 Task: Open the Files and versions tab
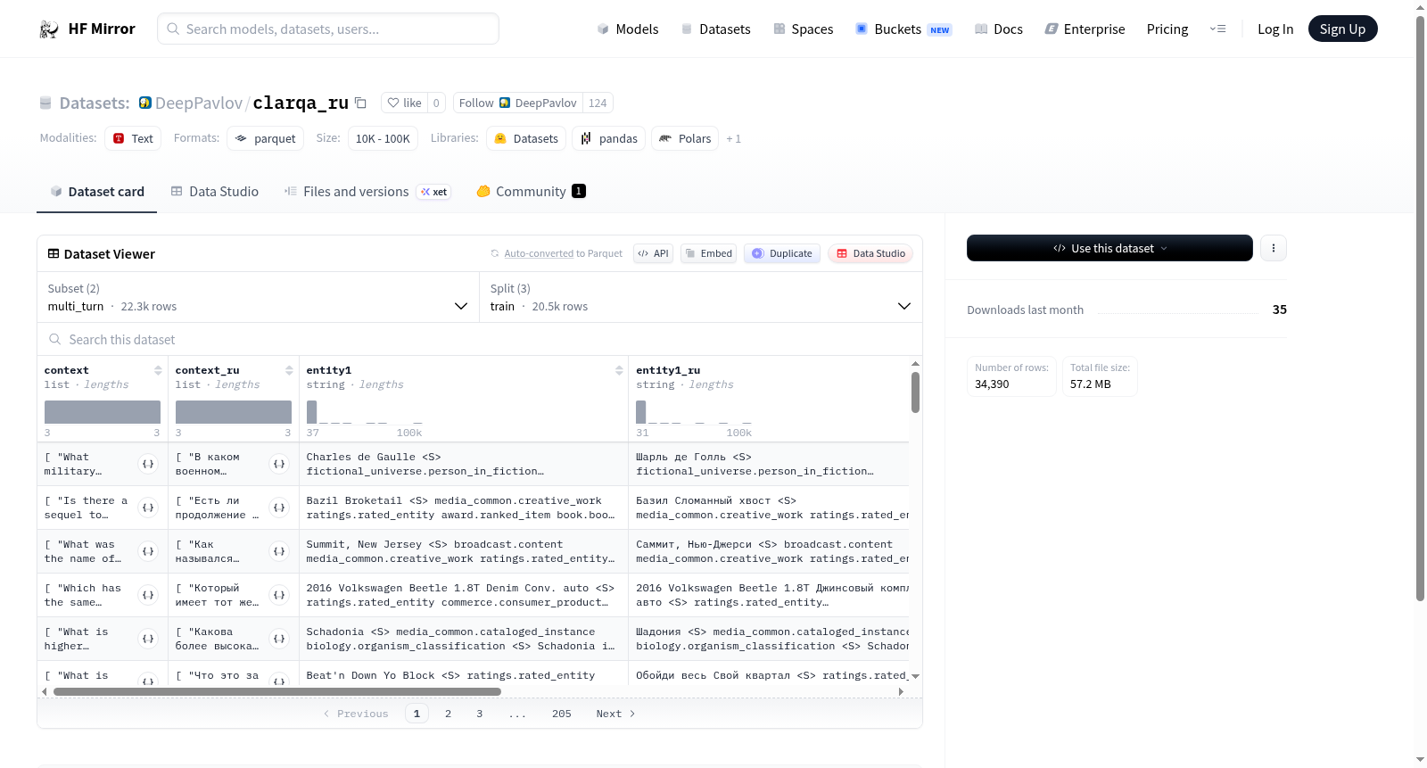point(367,192)
